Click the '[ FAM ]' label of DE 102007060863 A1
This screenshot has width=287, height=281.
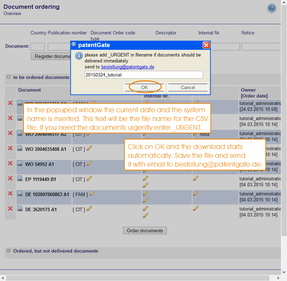[x=80, y=194]
